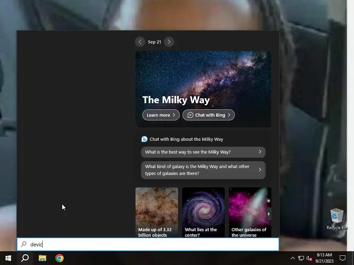Click the 'Chat with Bing about the Milky Way' heading
This screenshot has width=354, height=265.
coord(186,139)
